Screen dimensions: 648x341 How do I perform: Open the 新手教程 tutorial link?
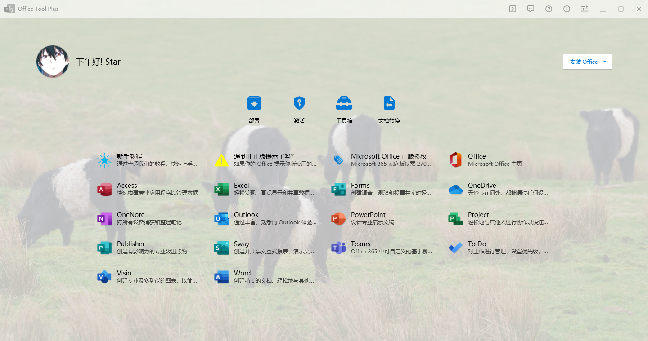point(130,156)
